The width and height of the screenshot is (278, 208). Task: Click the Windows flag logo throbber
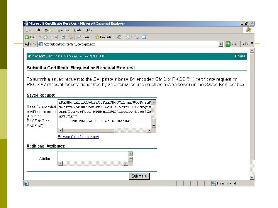click(249, 30)
